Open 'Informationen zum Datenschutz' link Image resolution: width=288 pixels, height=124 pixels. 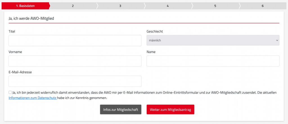pos(33,98)
